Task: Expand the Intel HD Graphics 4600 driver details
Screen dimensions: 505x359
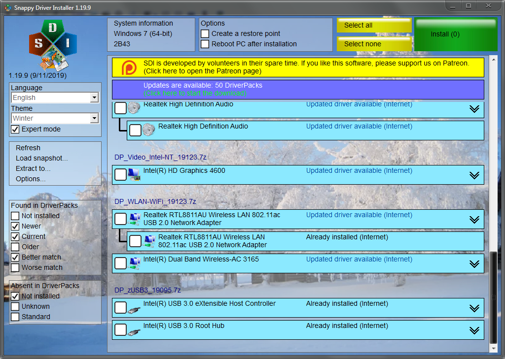Action: pos(475,175)
